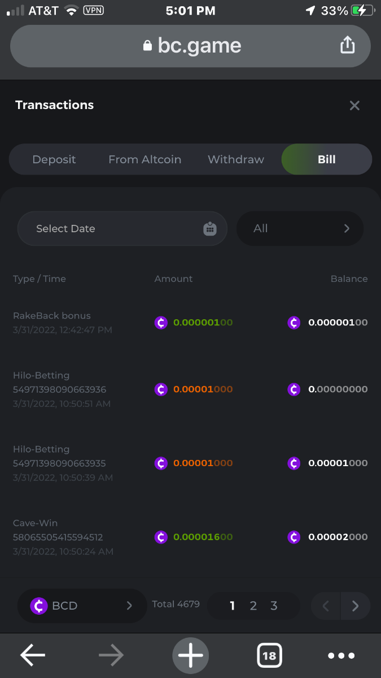Viewport: 381px width, 678px height.
Task: Go to next page of transactions
Action: (x=355, y=606)
